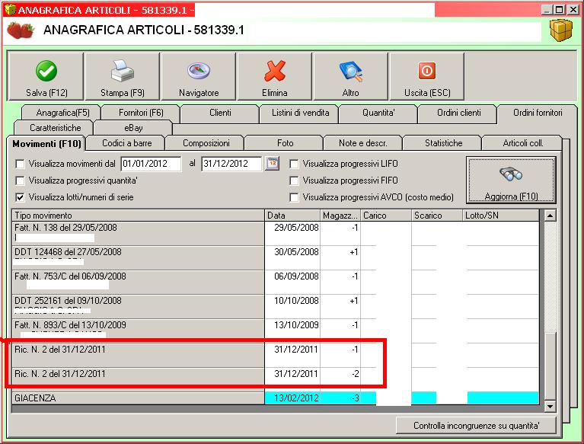Click Aggiorna (F10) binoculars button

(x=511, y=180)
